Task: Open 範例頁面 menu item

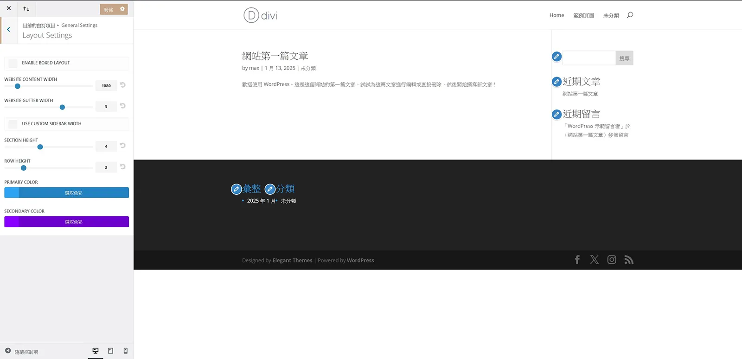Action: 583,15
